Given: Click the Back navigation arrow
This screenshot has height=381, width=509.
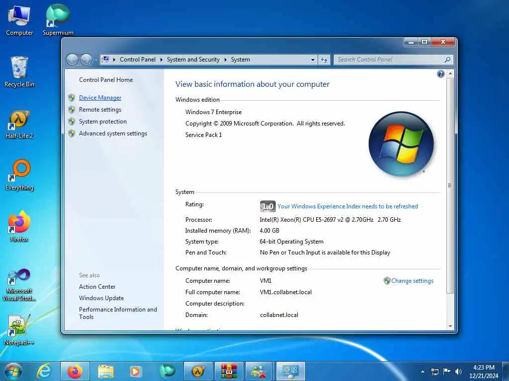Looking at the screenshot, I should point(73,60).
